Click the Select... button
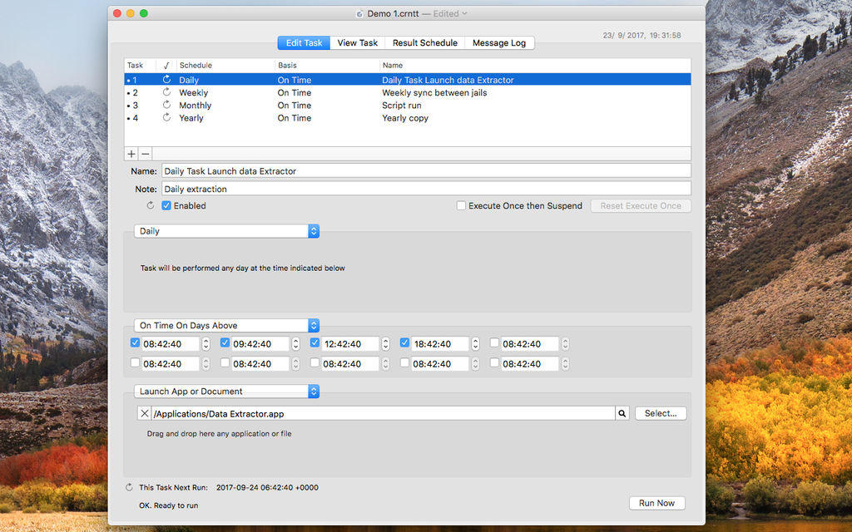The width and height of the screenshot is (852, 532). 660,413
